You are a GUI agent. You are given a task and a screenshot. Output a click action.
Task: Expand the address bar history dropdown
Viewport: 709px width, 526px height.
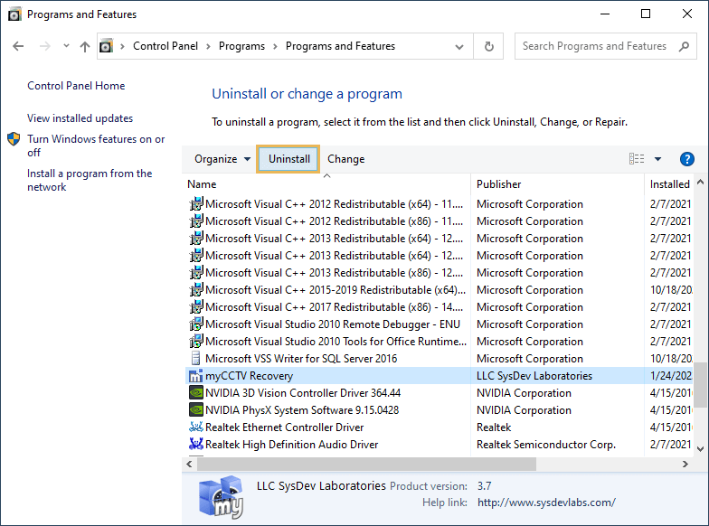[459, 47]
